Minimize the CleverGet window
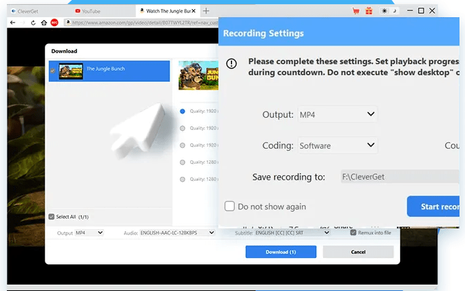465x291 pixels. point(410,11)
